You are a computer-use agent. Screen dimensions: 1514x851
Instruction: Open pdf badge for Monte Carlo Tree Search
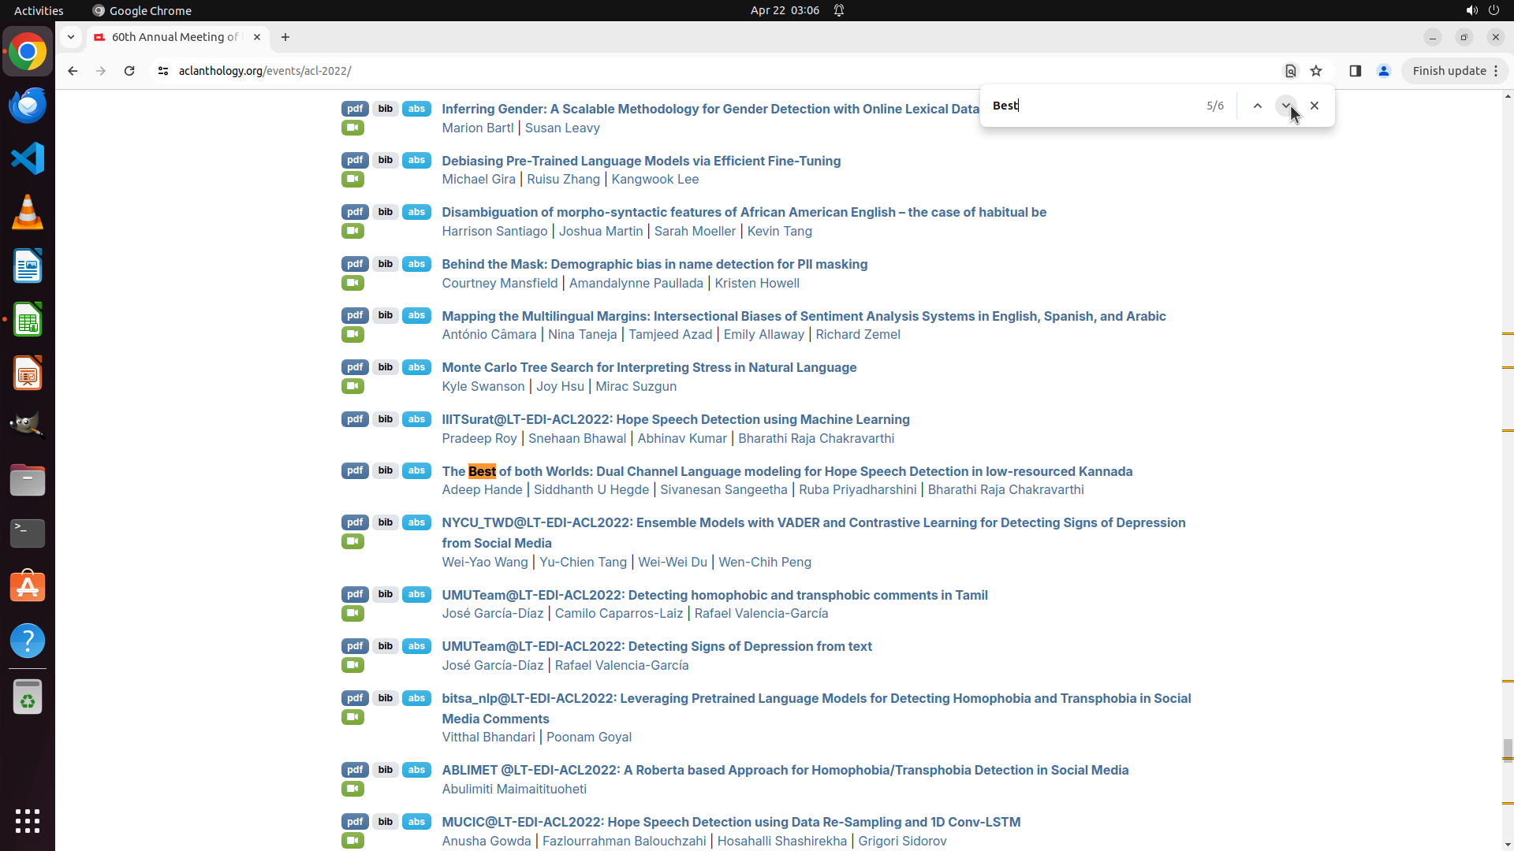[x=355, y=367]
